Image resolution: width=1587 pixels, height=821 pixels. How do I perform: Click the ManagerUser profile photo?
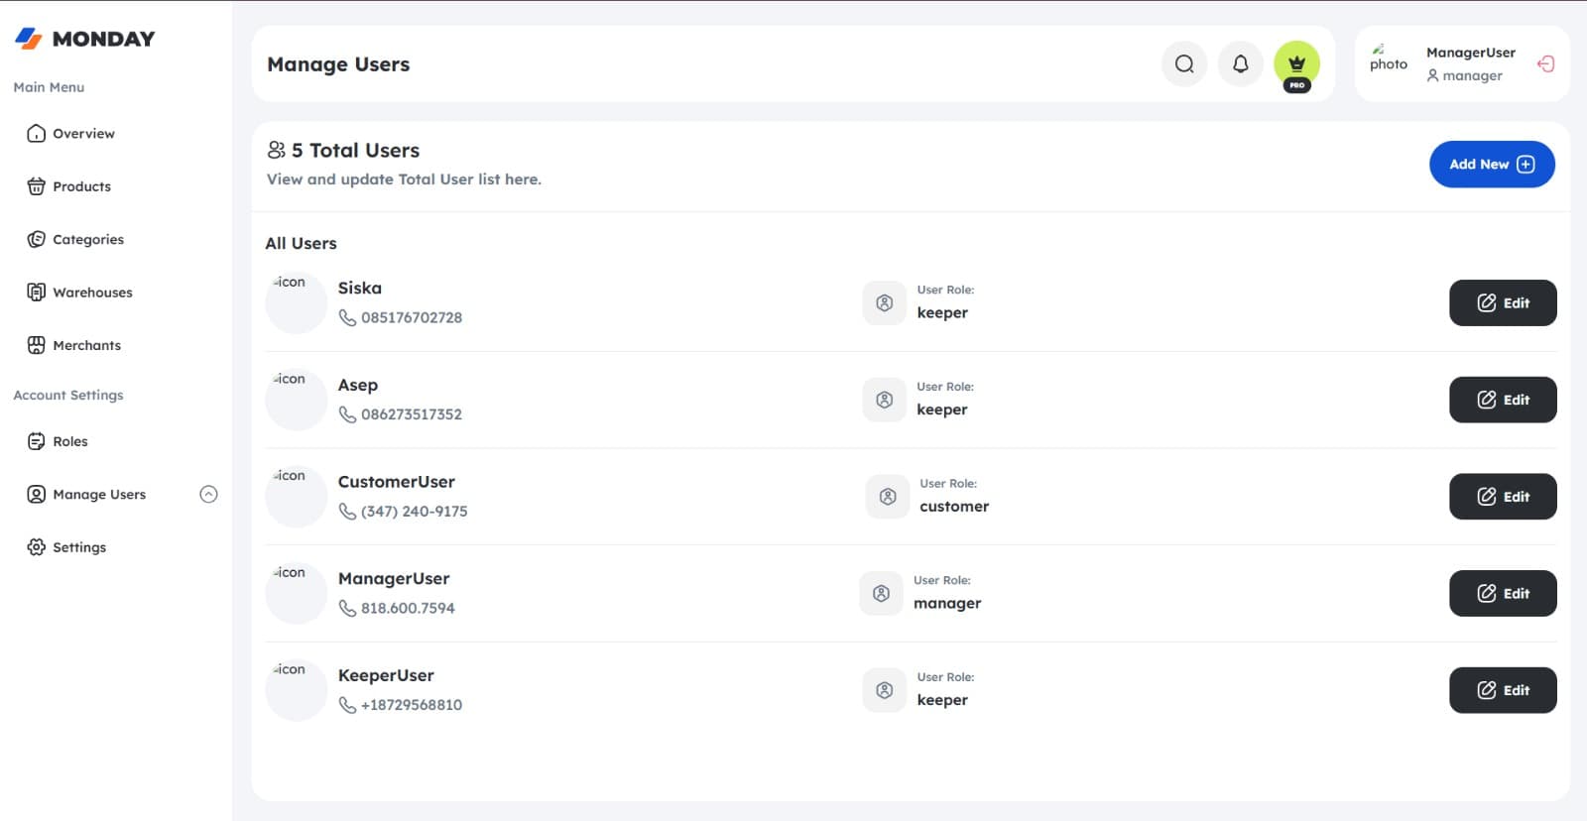1388,59
